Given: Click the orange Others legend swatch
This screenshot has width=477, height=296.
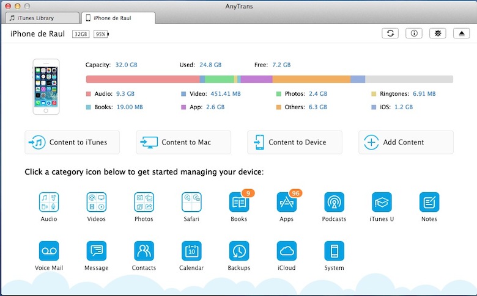Looking at the screenshot, I should [x=278, y=107].
